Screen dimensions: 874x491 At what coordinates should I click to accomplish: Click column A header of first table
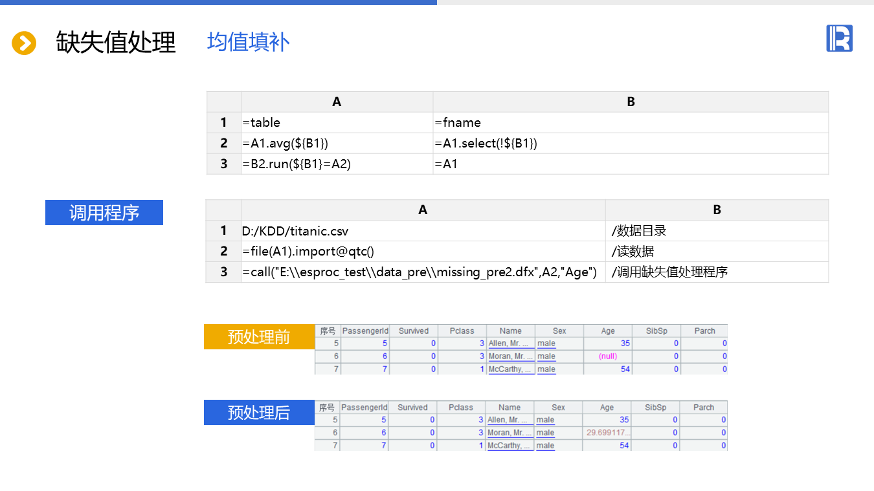(x=337, y=102)
